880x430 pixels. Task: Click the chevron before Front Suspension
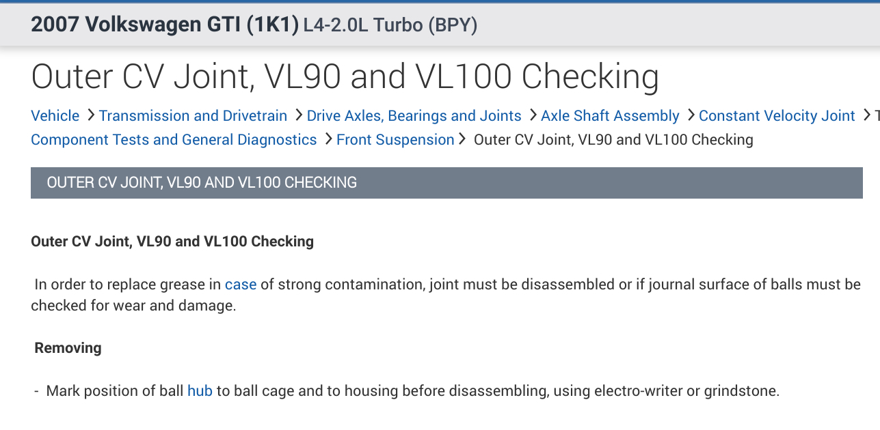[x=328, y=139]
